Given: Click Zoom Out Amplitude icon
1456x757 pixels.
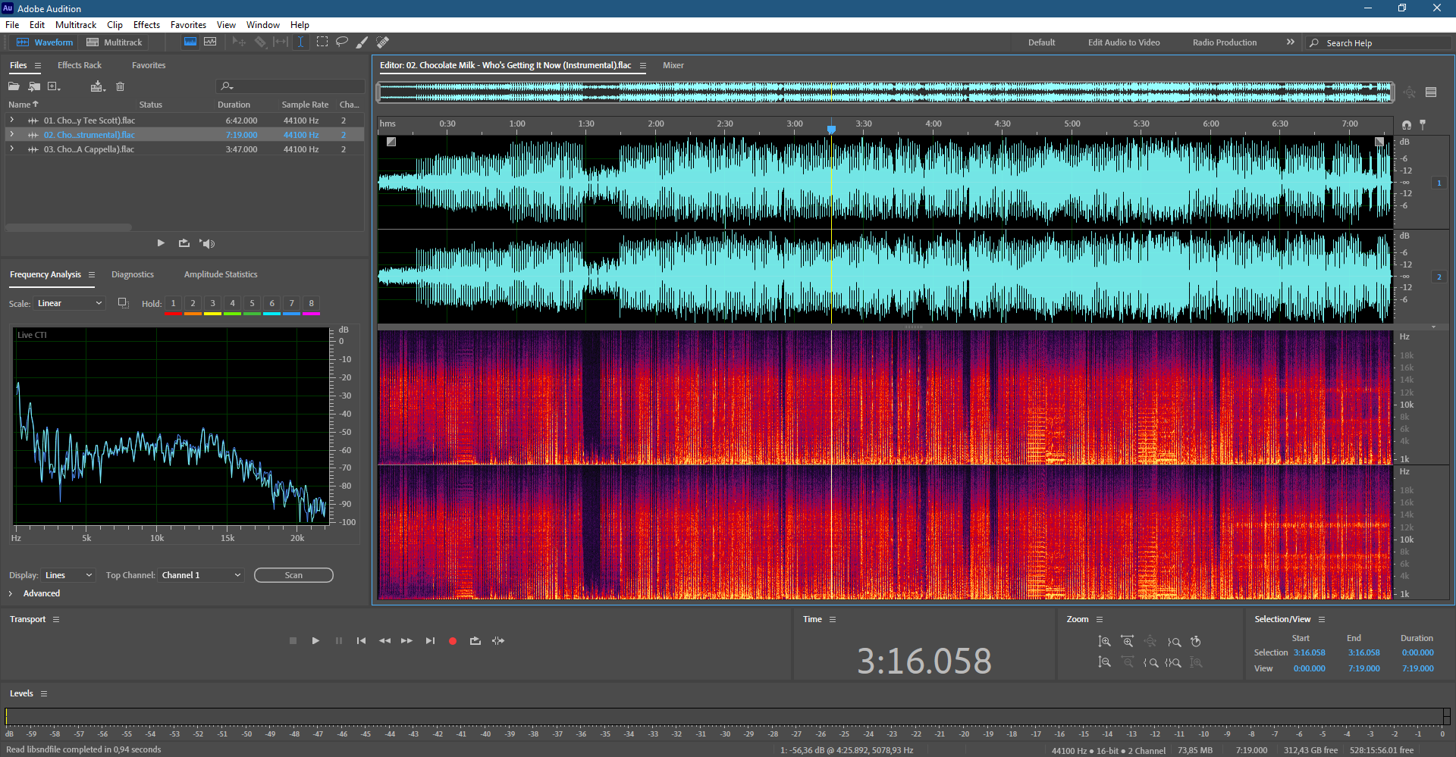Looking at the screenshot, I should [x=1104, y=662].
